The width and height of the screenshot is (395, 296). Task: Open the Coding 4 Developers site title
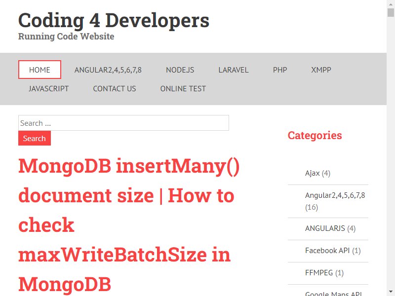114,21
